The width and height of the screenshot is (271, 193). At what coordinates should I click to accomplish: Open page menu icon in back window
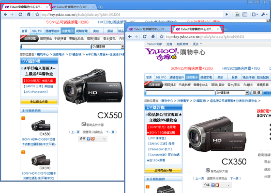255,15
